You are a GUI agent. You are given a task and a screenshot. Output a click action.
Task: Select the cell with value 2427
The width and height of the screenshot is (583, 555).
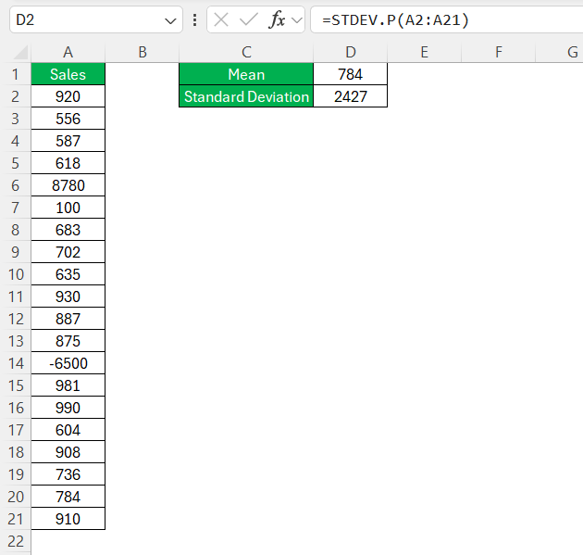pos(350,96)
